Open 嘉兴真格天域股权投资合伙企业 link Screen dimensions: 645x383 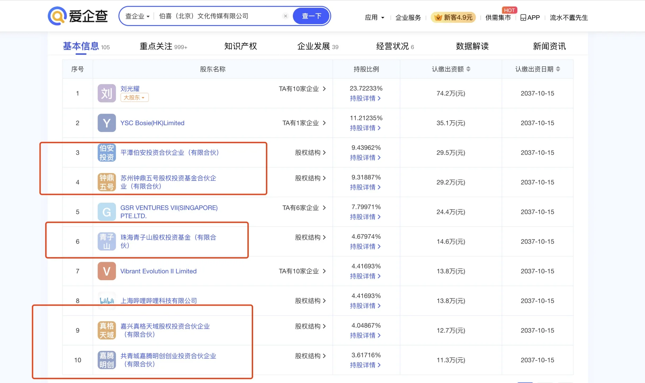tap(165, 331)
